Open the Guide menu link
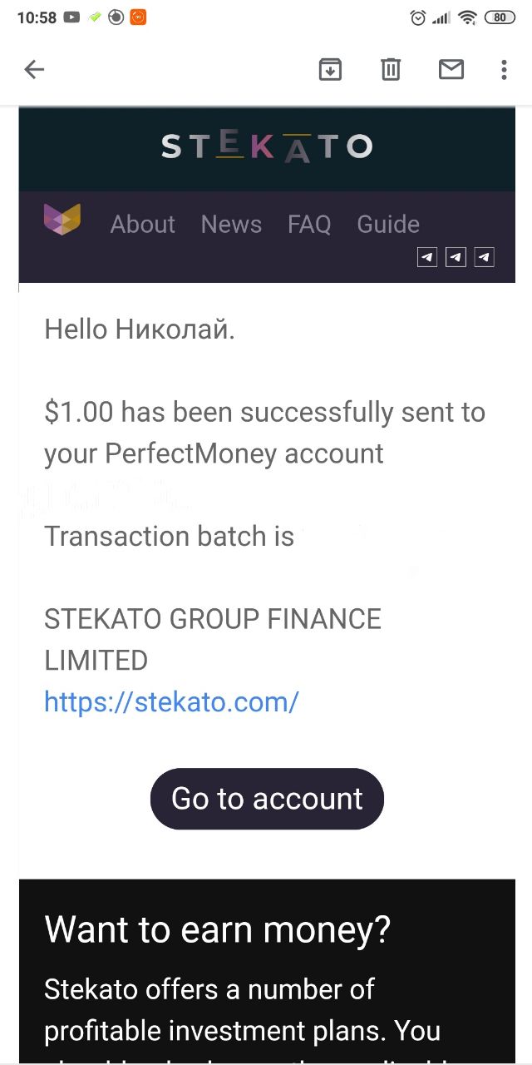The width and height of the screenshot is (532, 1065). (x=388, y=224)
